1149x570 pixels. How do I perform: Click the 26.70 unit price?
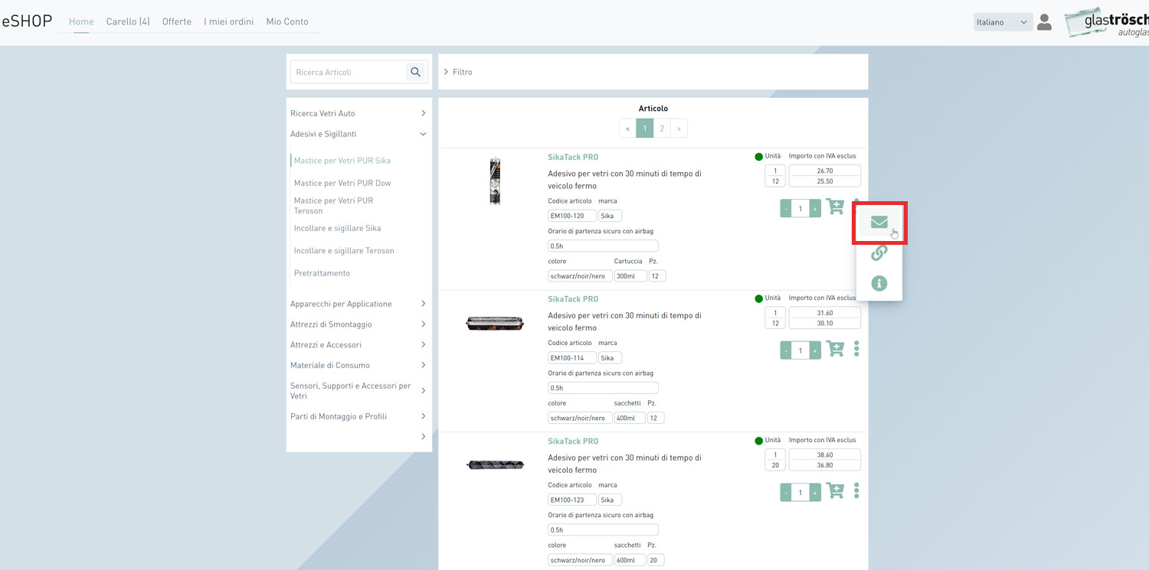click(x=825, y=171)
